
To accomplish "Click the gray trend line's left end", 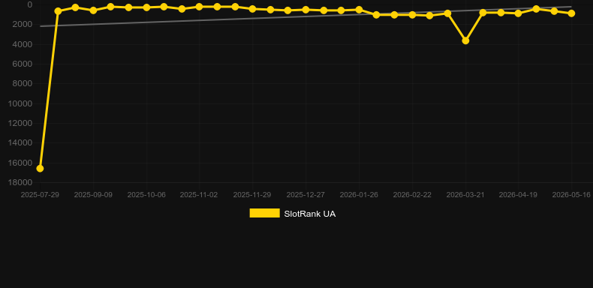I will (41, 26).
